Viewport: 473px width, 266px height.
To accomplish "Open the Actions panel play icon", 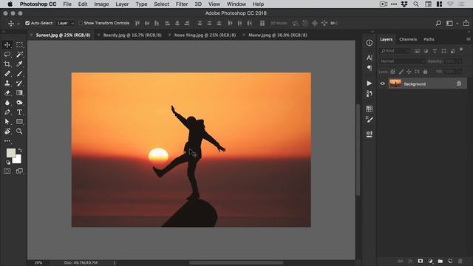I will pyautogui.click(x=370, y=83).
